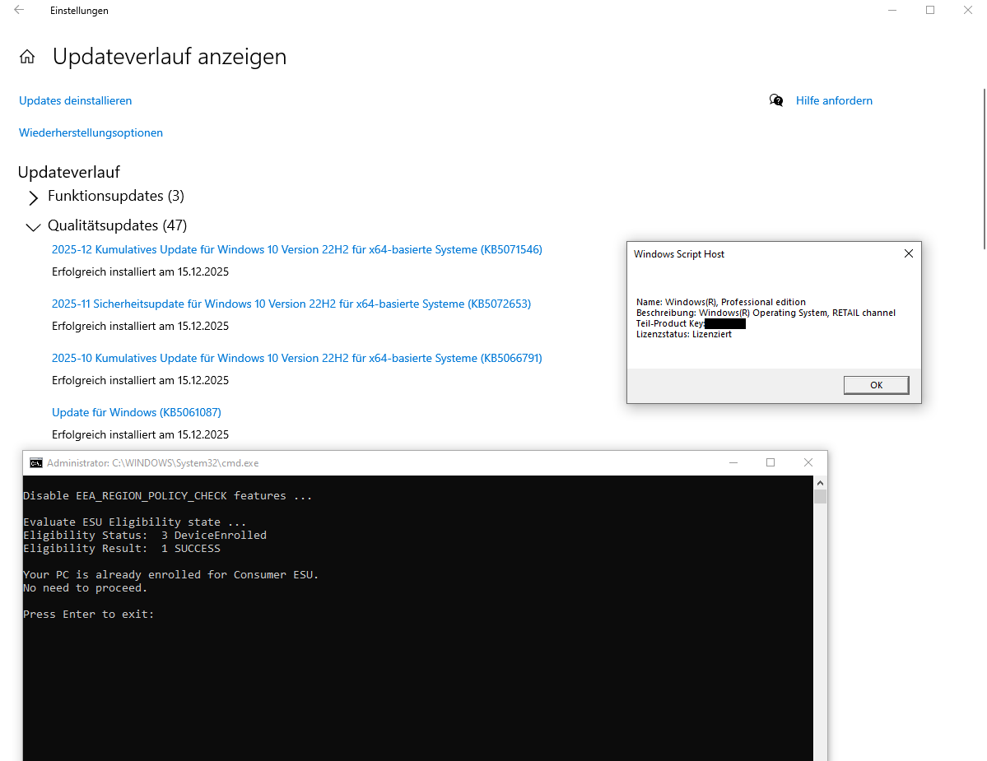Open Settings home via the house icon
The image size is (987, 761).
(x=28, y=55)
